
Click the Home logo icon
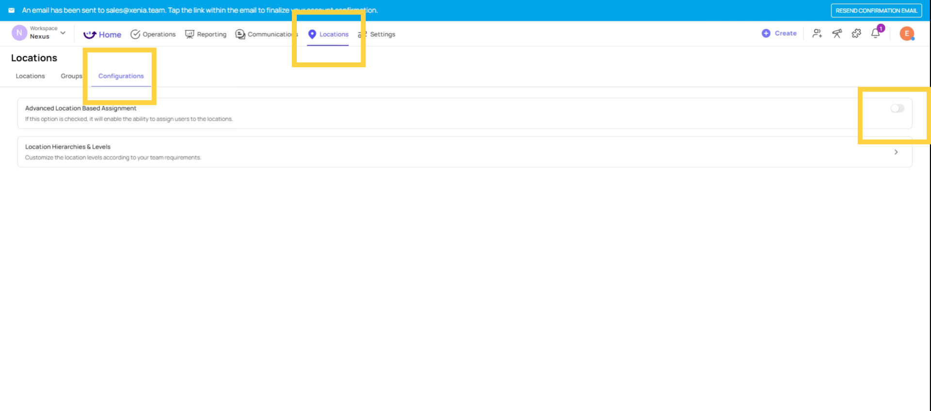(90, 34)
